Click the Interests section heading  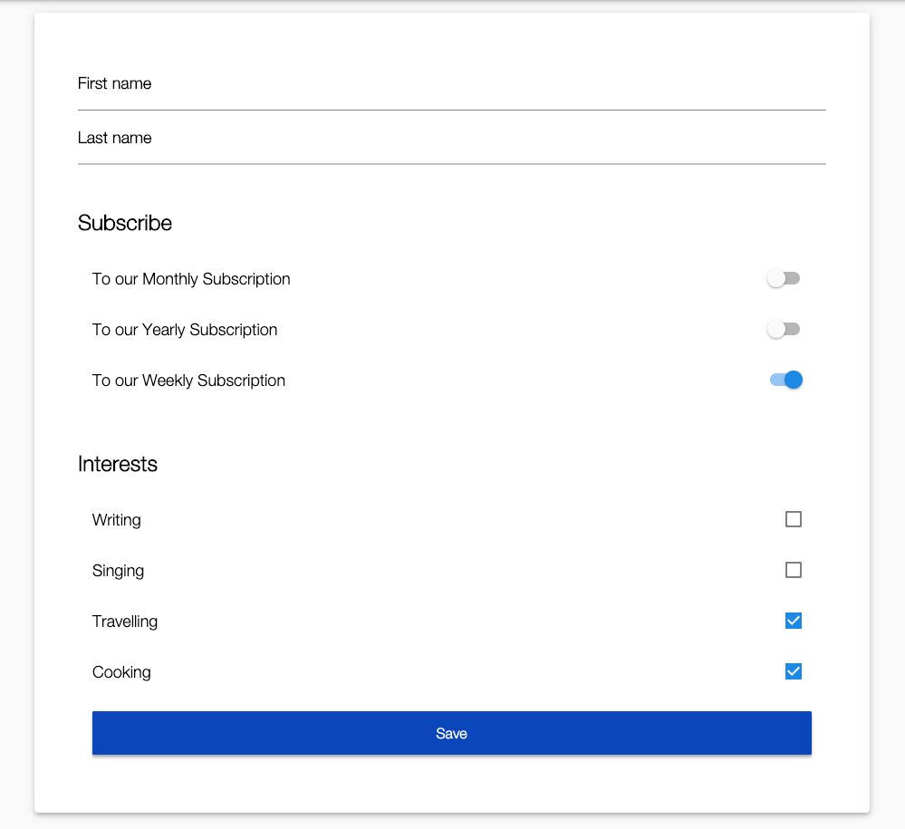click(118, 464)
